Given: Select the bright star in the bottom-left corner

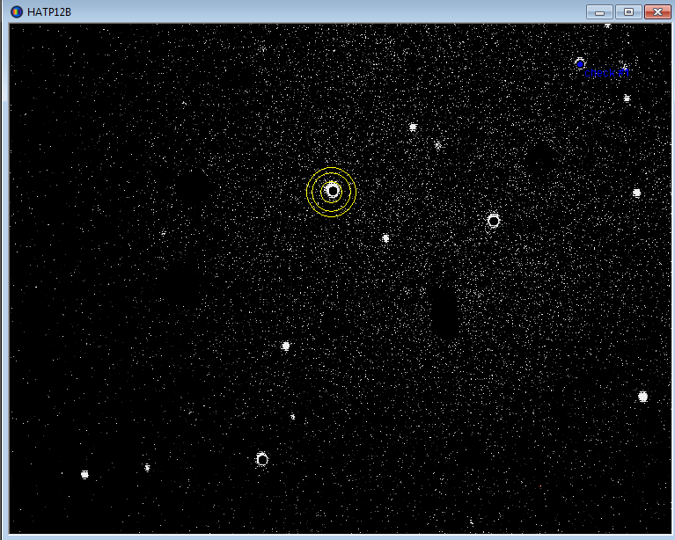Looking at the screenshot, I should (84, 474).
